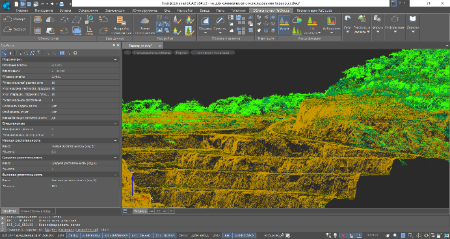
Task: Collapse the Низкая растительность section
Action: pos(116,140)
